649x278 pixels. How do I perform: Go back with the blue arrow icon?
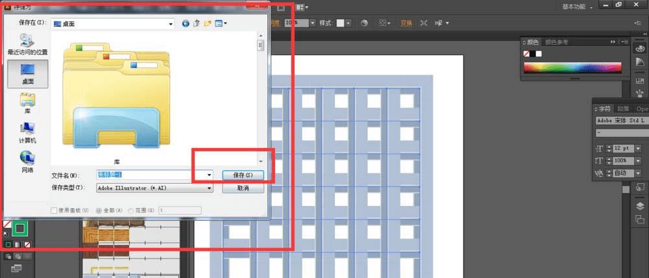tap(186, 23)
